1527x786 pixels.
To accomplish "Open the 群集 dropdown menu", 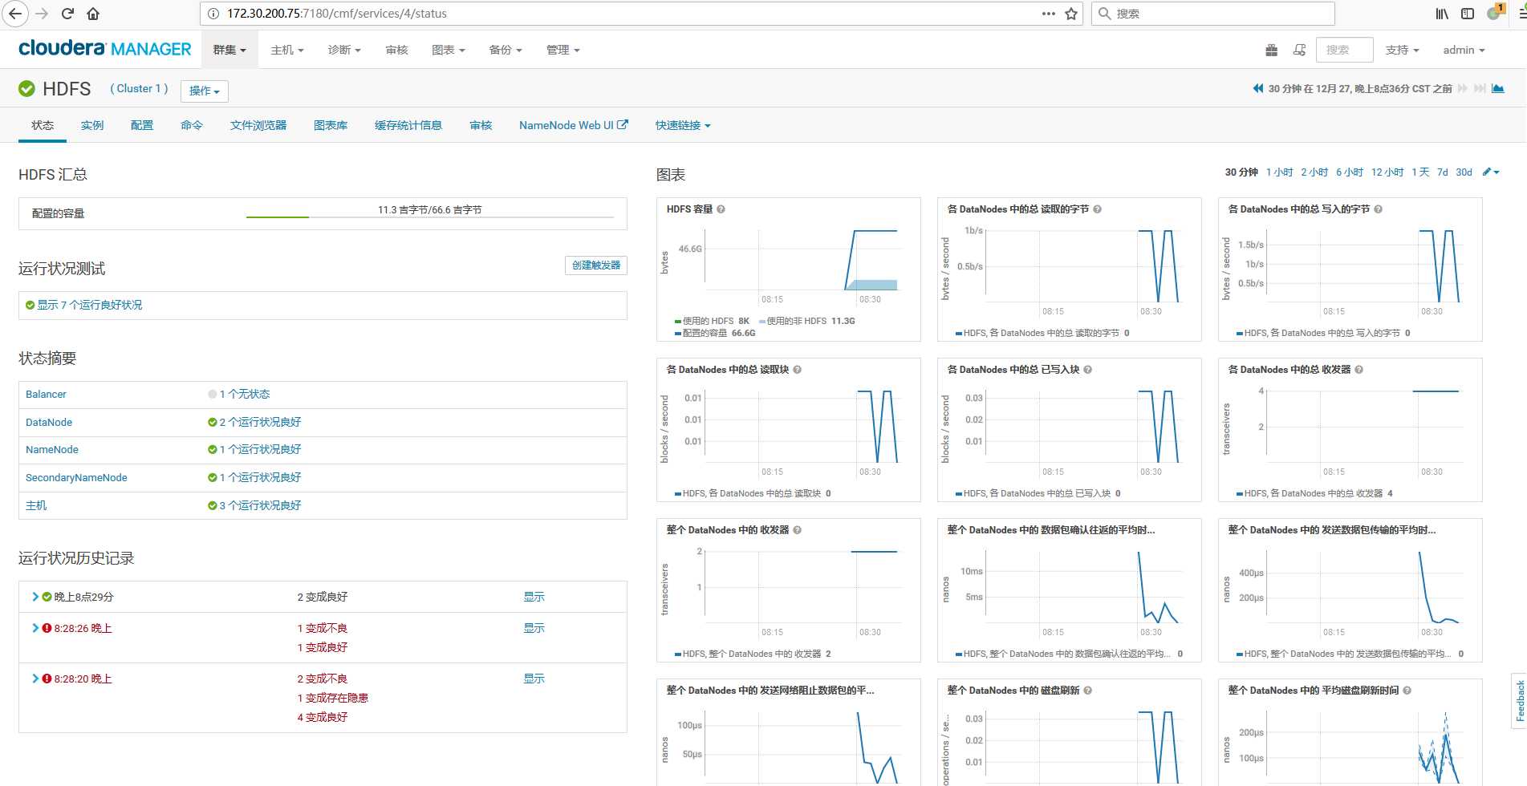I will [x=229, y=50].
